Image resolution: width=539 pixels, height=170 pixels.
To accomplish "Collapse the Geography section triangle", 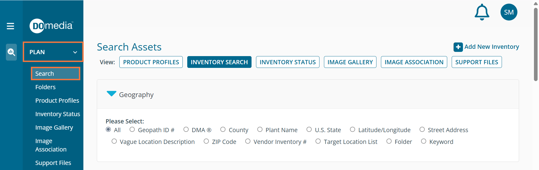I will click(111, 94).
